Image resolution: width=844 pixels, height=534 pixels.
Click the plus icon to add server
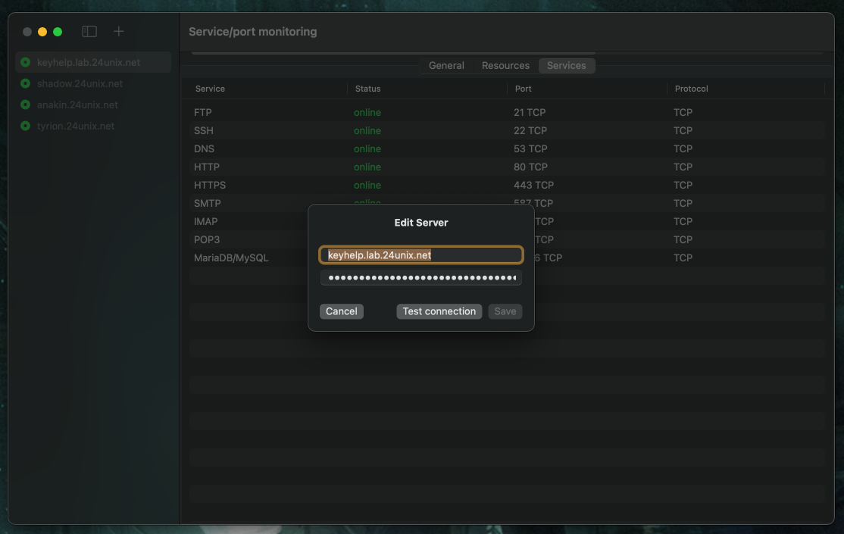point(118,32)
